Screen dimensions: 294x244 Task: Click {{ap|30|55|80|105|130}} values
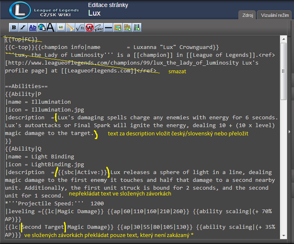click(x=155, y=227)
